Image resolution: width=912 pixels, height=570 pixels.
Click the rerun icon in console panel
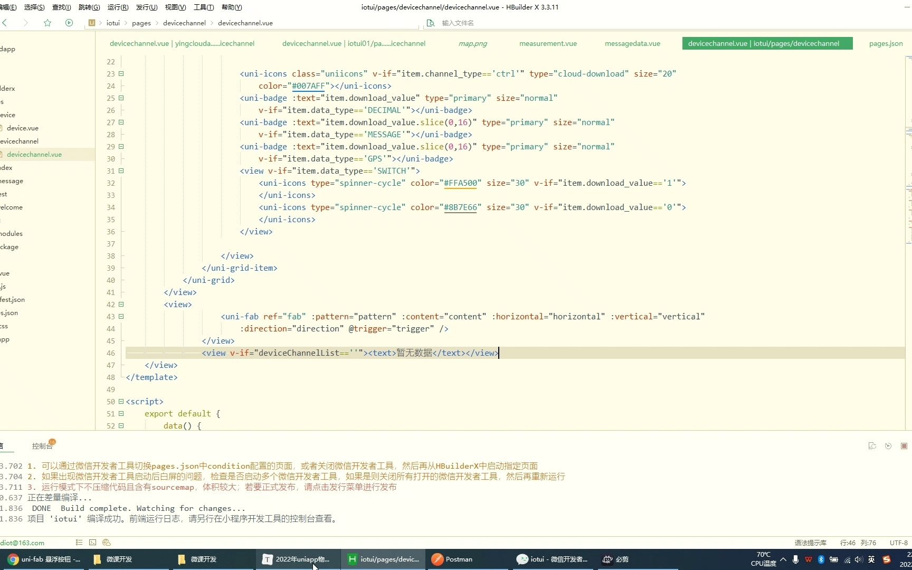click(888, 446)
